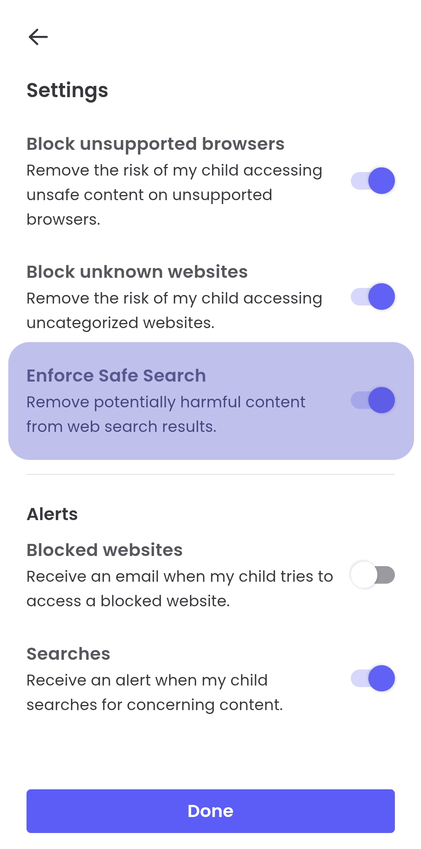
Task: Click the uncategorized websites description text
Action: point(174,310)
